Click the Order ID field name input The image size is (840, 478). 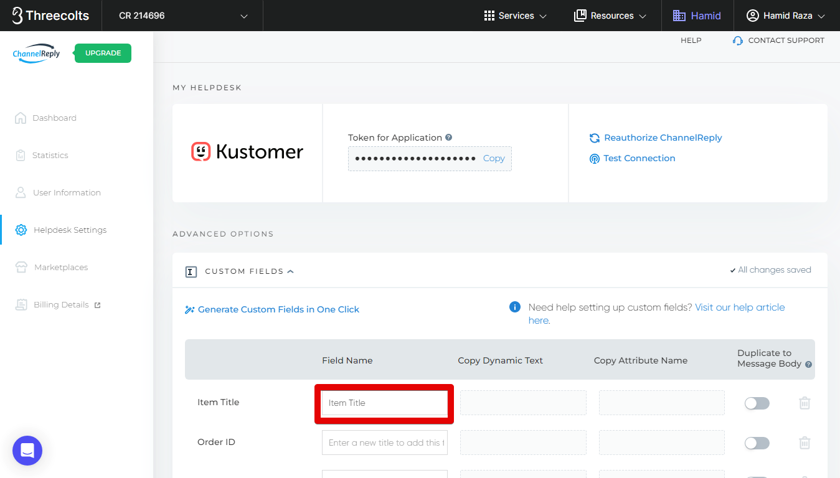384,443
